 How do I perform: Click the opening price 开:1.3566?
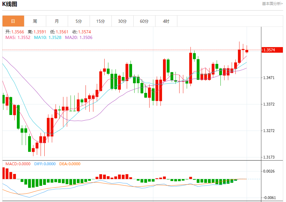[x=15, y=32]
